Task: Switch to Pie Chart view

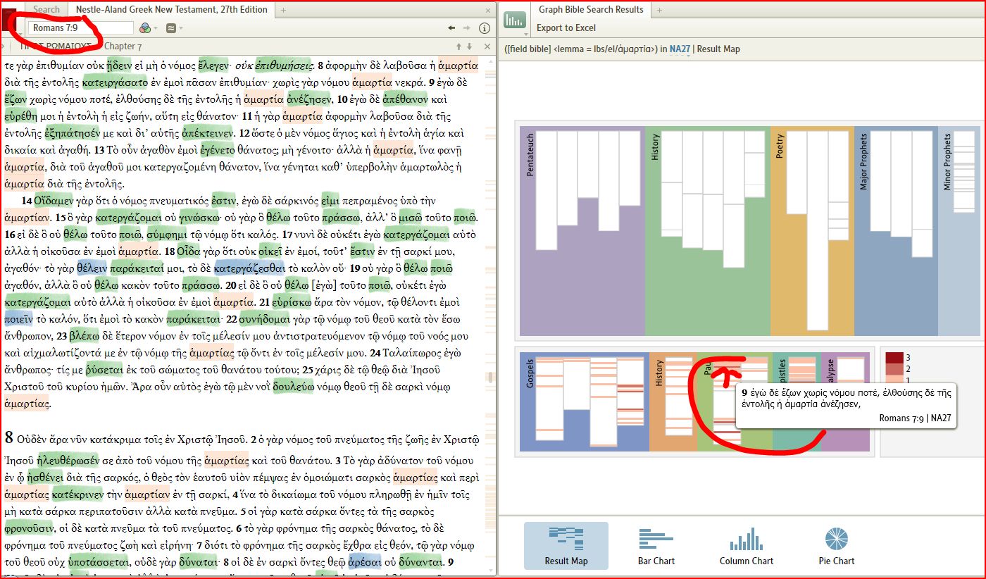Action: click(837, 546)
